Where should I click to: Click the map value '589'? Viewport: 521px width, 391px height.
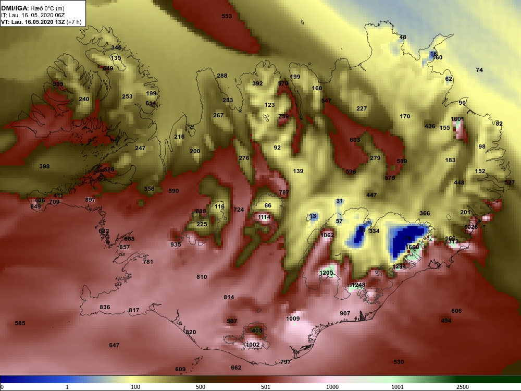402,161
